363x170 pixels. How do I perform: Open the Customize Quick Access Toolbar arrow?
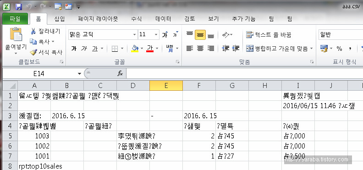point(79,7)
